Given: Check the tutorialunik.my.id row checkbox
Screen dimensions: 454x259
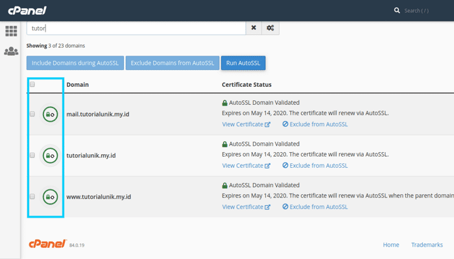Looking at the screenshot, I should pos(32,155).
